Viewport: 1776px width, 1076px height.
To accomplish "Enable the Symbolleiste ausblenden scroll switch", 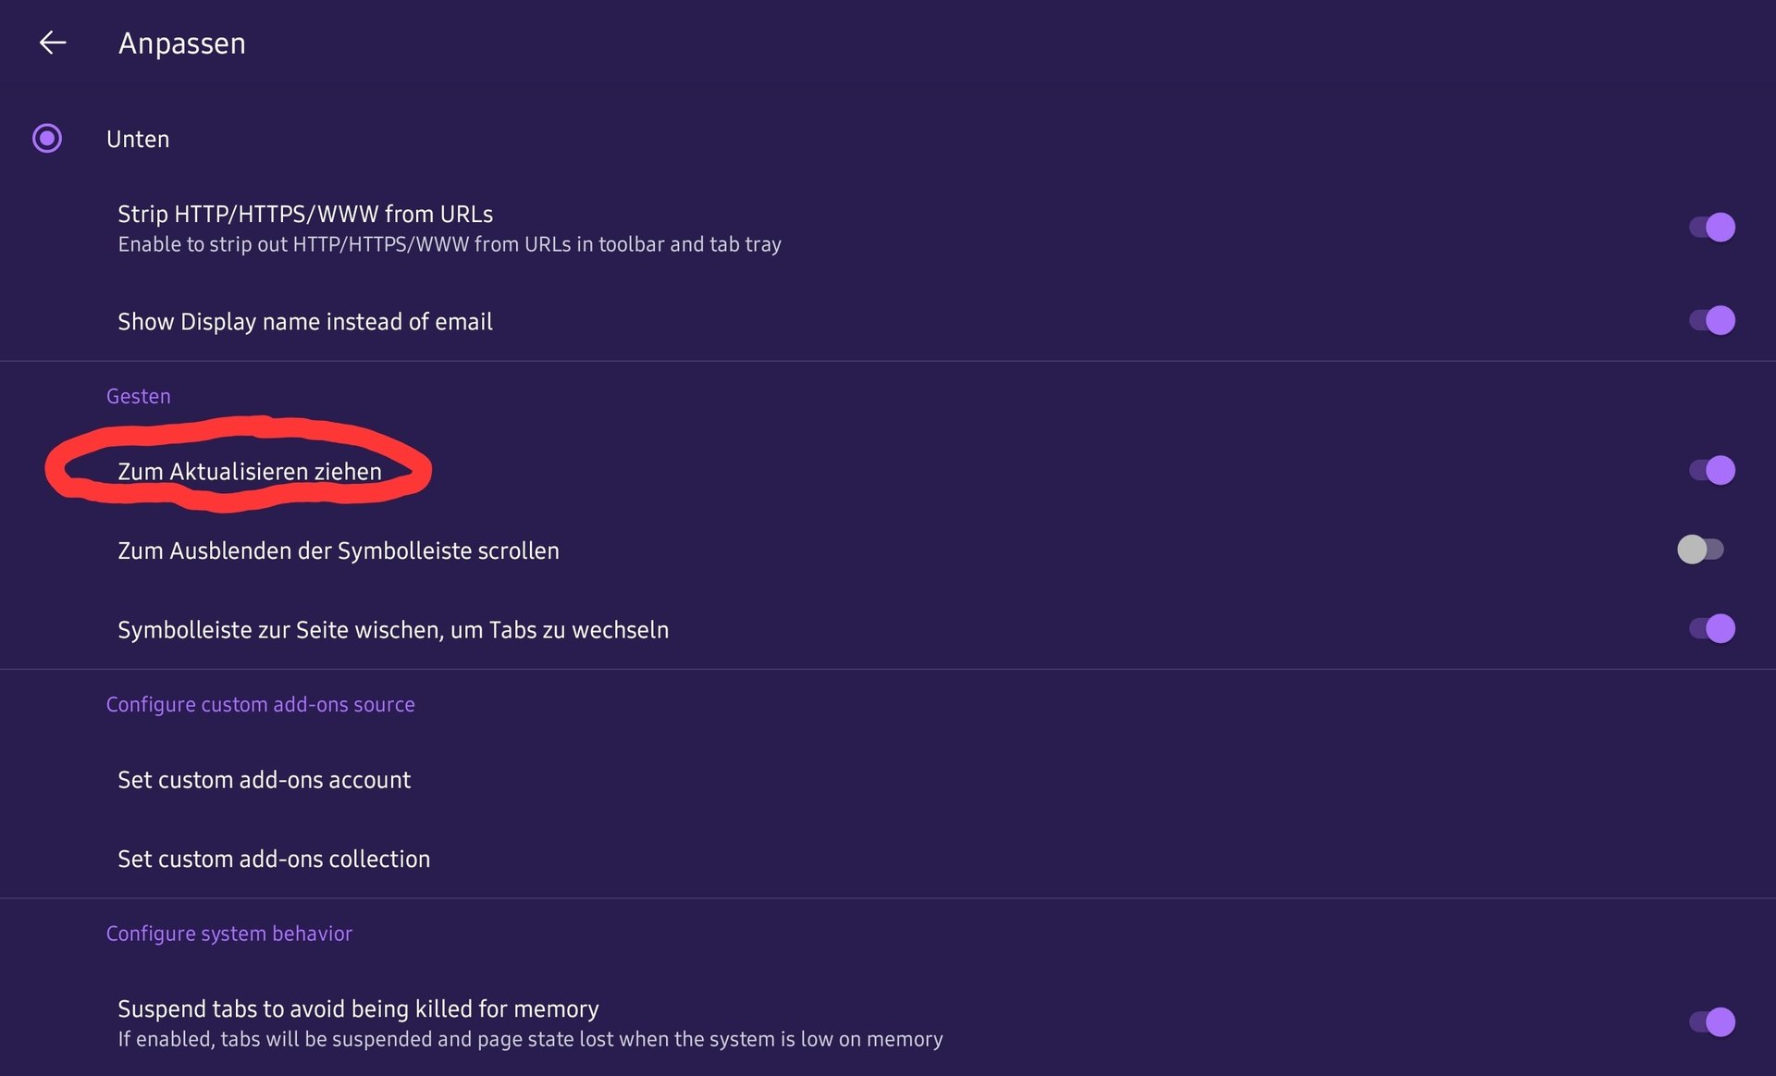I will pyautogui.click(x=1700, y=550).
